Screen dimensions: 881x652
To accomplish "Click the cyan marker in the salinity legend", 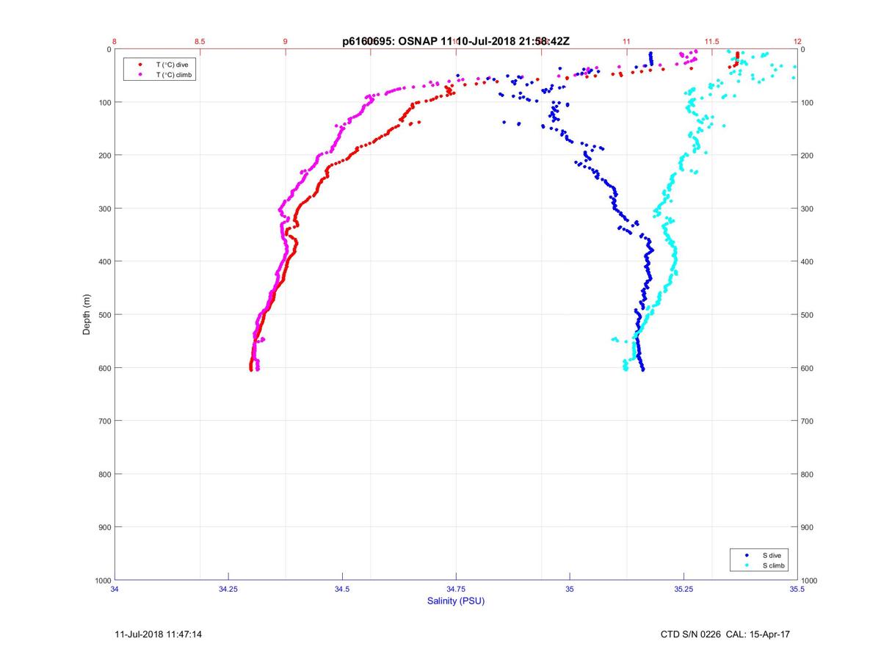I will point(746,566).
